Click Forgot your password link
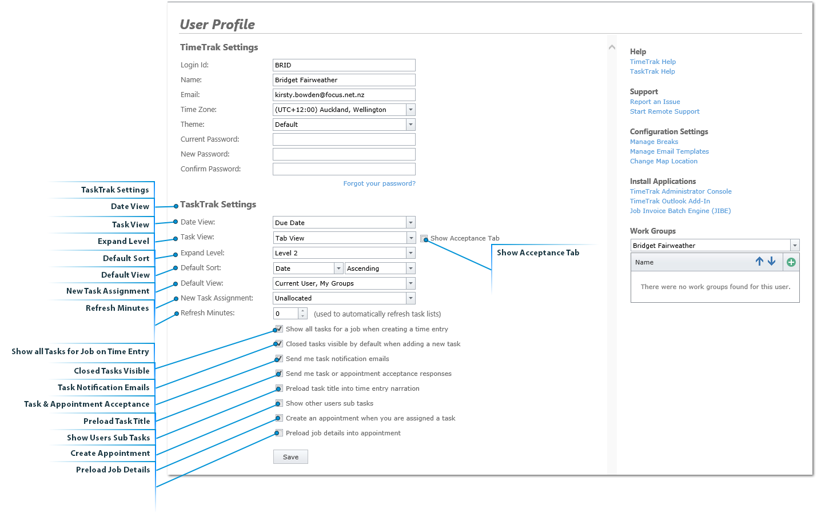The height and width of the screenshot is (529, 817). pyautogui.click(x=379, y=183)
